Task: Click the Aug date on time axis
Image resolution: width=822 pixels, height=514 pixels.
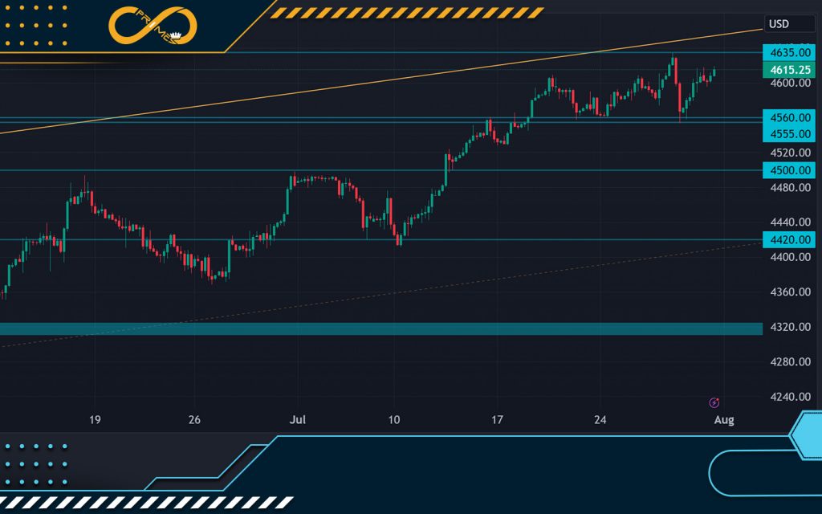Action: point(723,420)
